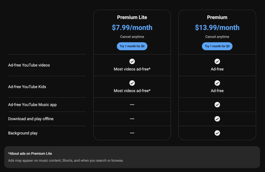Image resolution: width=265 pixels, height=172 pixels.
Task: Click Premium checkmark for Ad-free YouTube Kids
Action: coord(217,83)
